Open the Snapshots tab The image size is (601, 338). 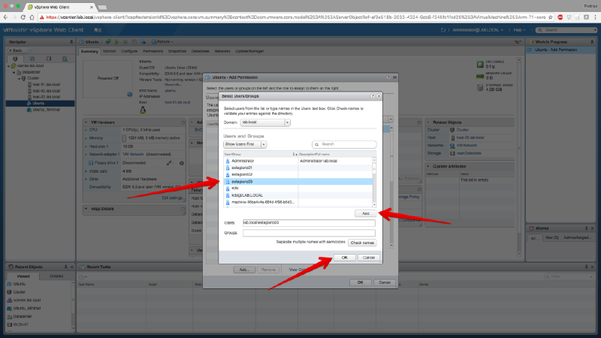(x=177, y=51)
